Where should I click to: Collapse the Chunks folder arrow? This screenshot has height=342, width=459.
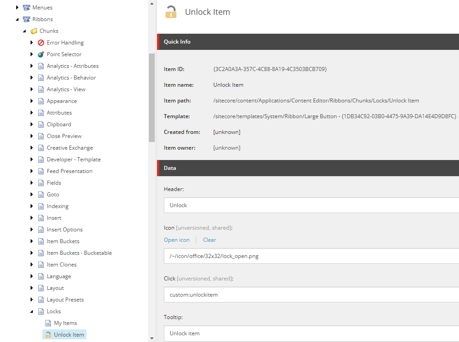point(25,31)
